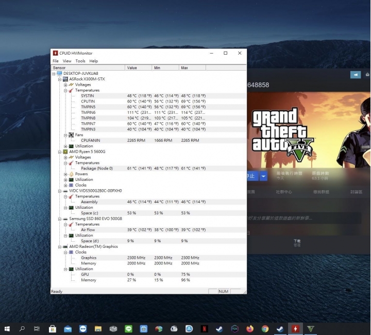Collapse the WDC WDS500G2B0C-00PXH0 node
Image resolution: width=371 pixels, height=335 pixels.
[60, 191]
